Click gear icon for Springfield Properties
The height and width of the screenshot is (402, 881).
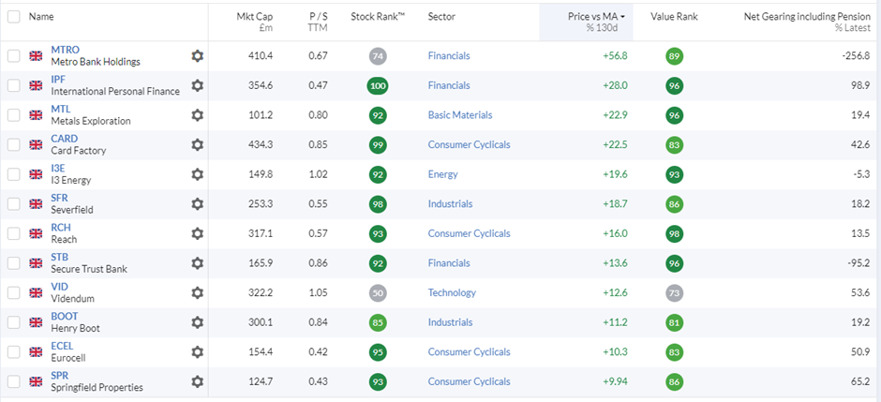(x=197, y=381)
